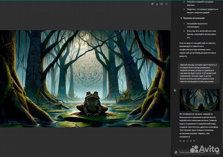Open the frog thumbnail in the chat
The height and width of the screenshot is (157, 223).
(x=199, y=100)
